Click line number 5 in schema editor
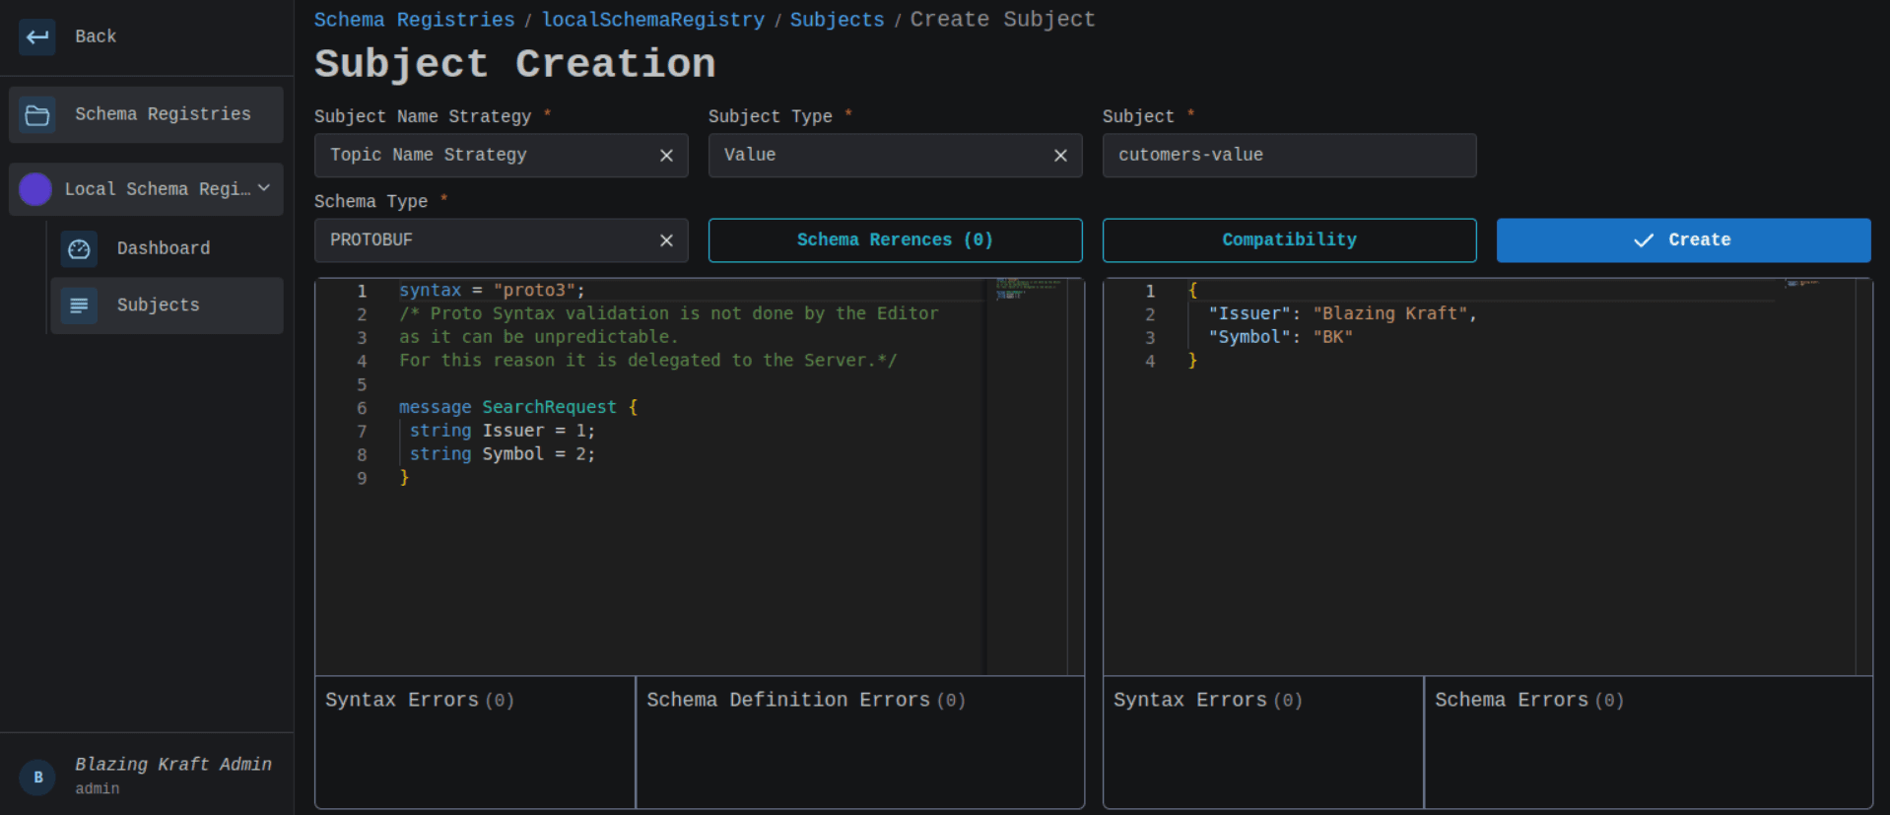1890x815 pixels. coord(362,384)
